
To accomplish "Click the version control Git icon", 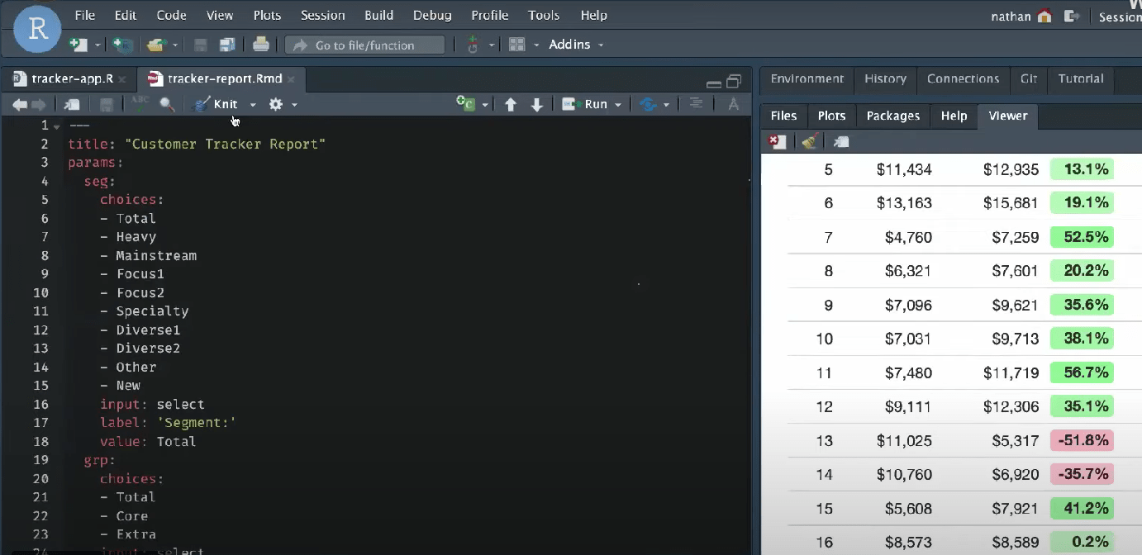I will coord(473,45).
